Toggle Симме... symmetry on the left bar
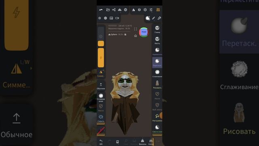This screenshot has height=146, width=259. click(101, 73)
